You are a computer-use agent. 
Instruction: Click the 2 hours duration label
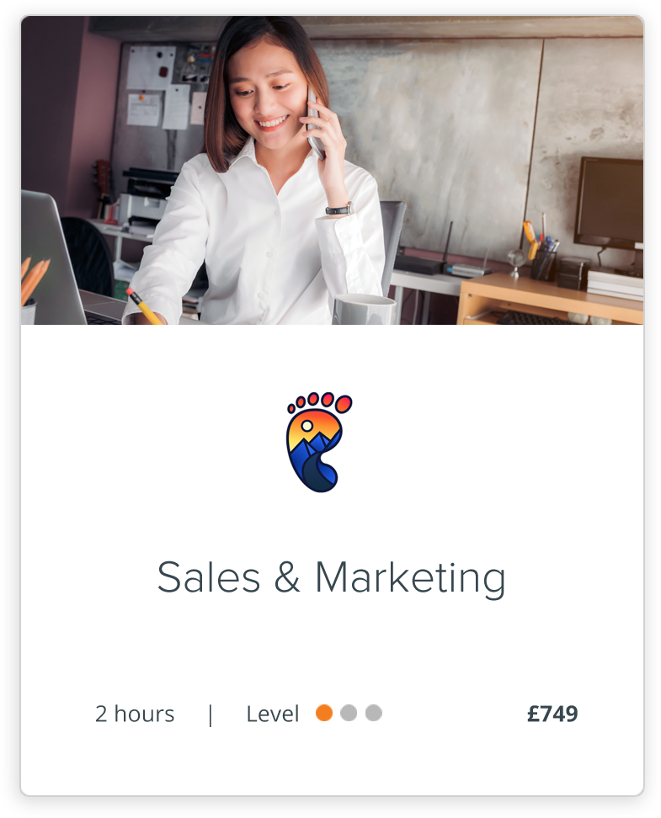[x=135, y=714]
